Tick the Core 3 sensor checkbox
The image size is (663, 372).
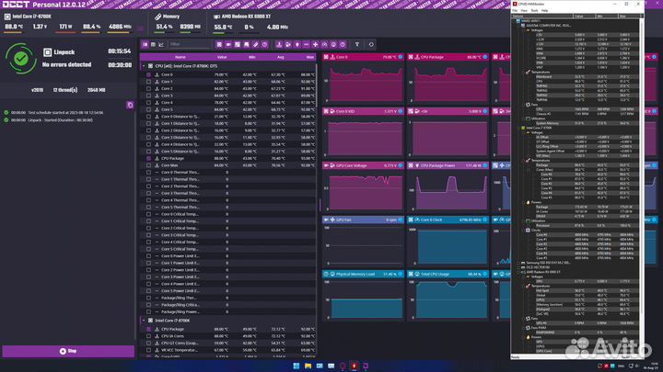[148, 96]
